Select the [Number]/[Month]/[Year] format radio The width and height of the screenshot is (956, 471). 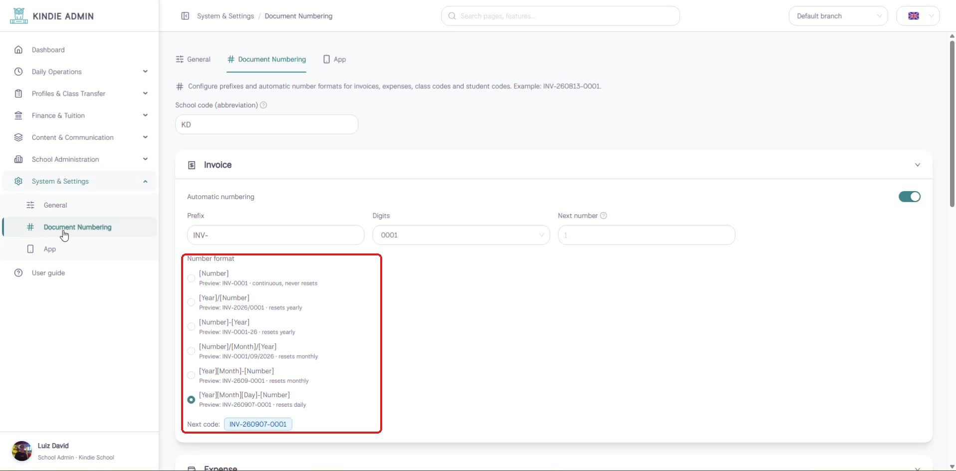(x=191, y=351)
